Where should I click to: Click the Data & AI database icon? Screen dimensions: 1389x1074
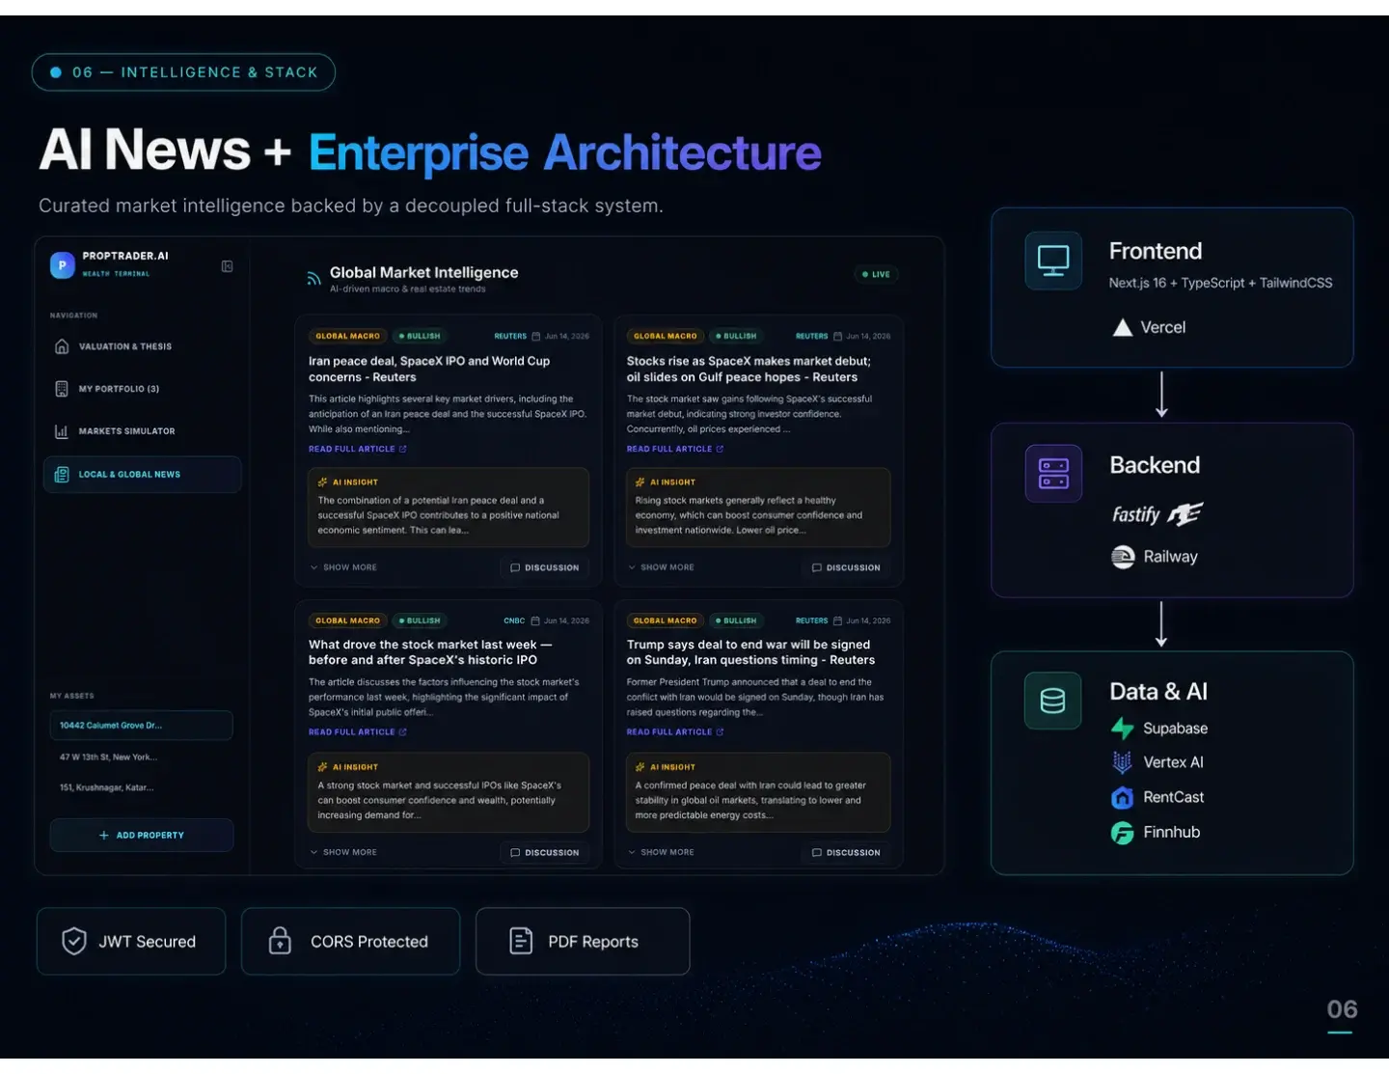pos(1053,701)
